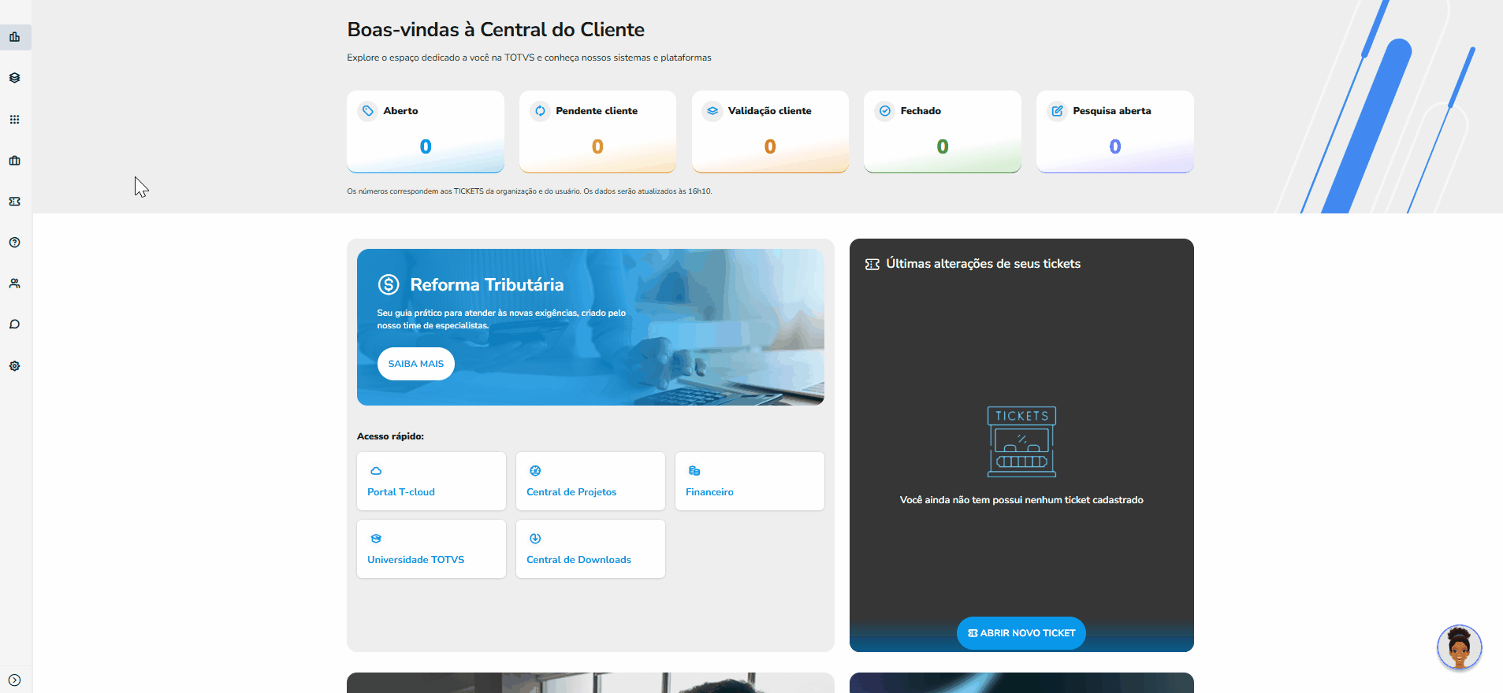This screenshot has width=1503, height=693.
Task: Click the edit icon on Pesquisa aberta card
Action: tap(1058, 111)
